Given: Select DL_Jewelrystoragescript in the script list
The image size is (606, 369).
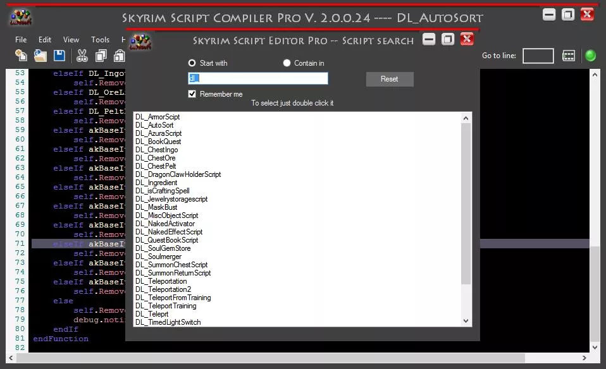Looking at the screenshot, I should tap(171, 199).
